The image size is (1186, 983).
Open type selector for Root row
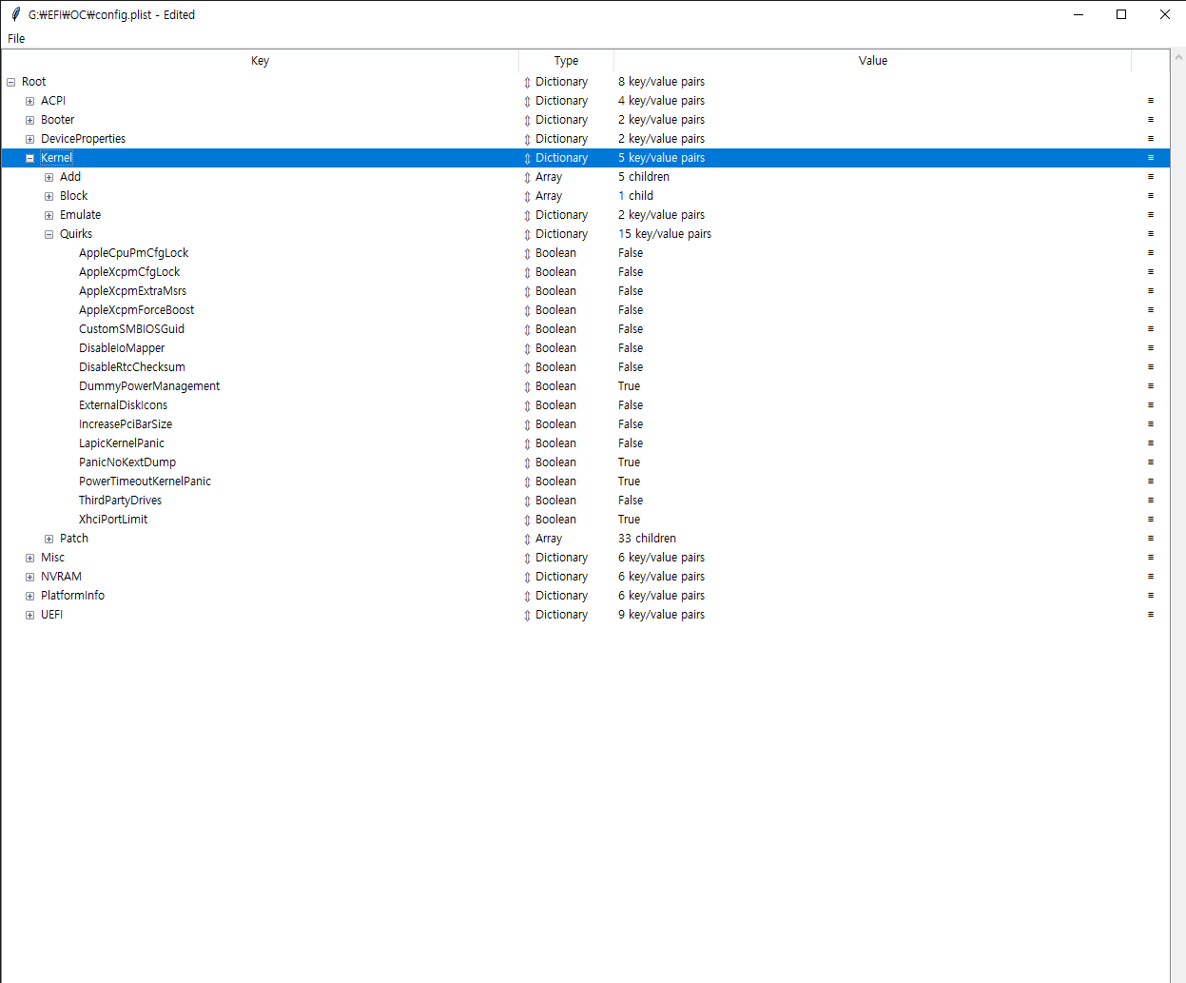pos(527,82)
